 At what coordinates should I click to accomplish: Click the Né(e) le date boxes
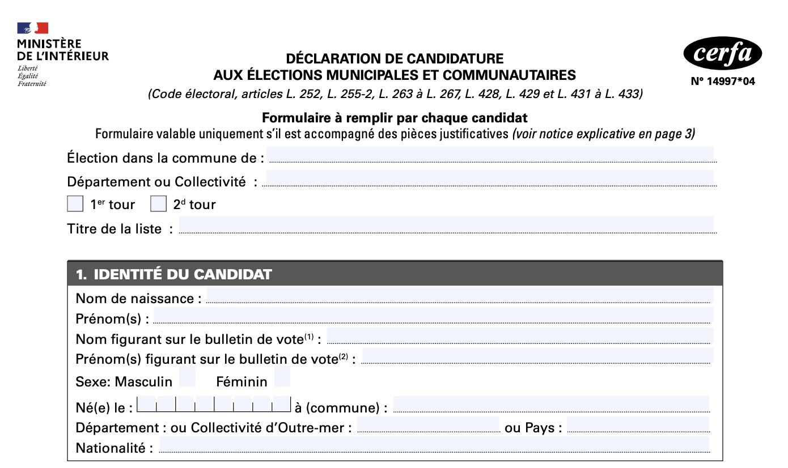(214, 404)
